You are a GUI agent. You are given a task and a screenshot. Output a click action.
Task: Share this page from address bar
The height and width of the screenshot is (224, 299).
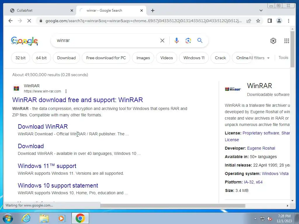(x=249, y=21)
